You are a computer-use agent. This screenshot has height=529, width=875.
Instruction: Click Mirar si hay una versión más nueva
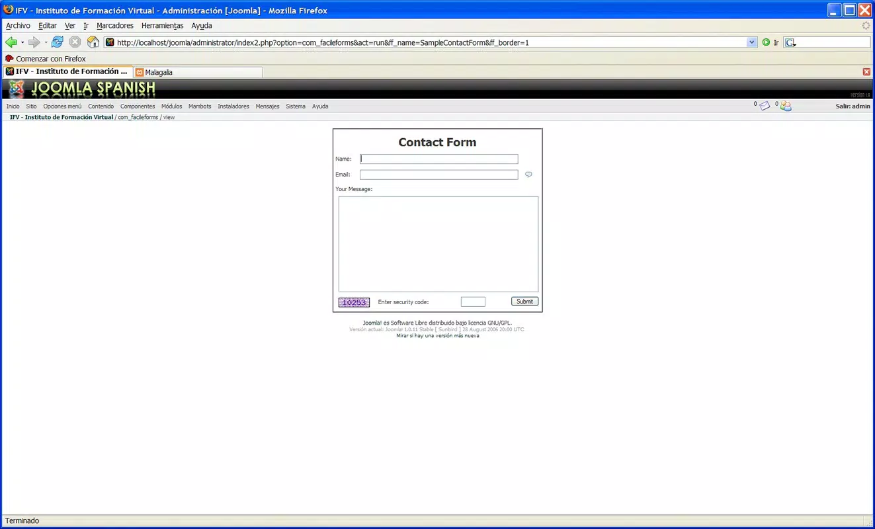pos(438,336)
